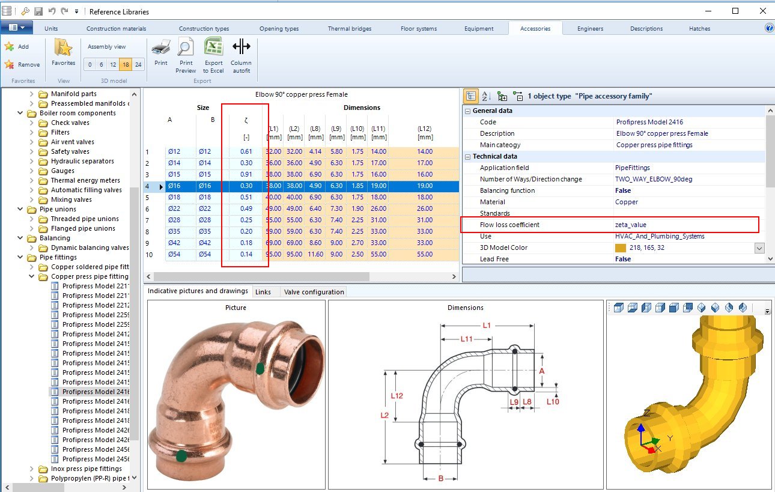Screen dimensions: 775x492
Task: Click the undo arrow icon
Action: coord(52,11)
